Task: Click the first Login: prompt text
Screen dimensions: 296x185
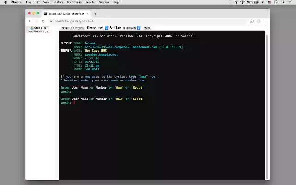Action: tap(66, 92)
